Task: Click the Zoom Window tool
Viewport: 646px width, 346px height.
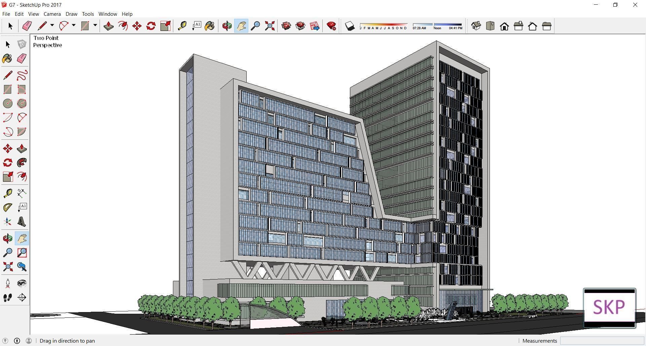Action: point(22,253)
